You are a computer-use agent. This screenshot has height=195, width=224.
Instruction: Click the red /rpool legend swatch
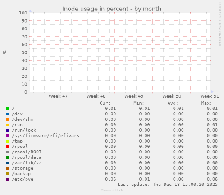(8, 147)
